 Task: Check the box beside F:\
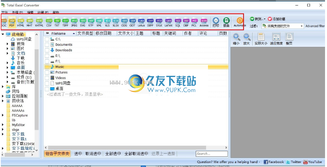[47, 62]
